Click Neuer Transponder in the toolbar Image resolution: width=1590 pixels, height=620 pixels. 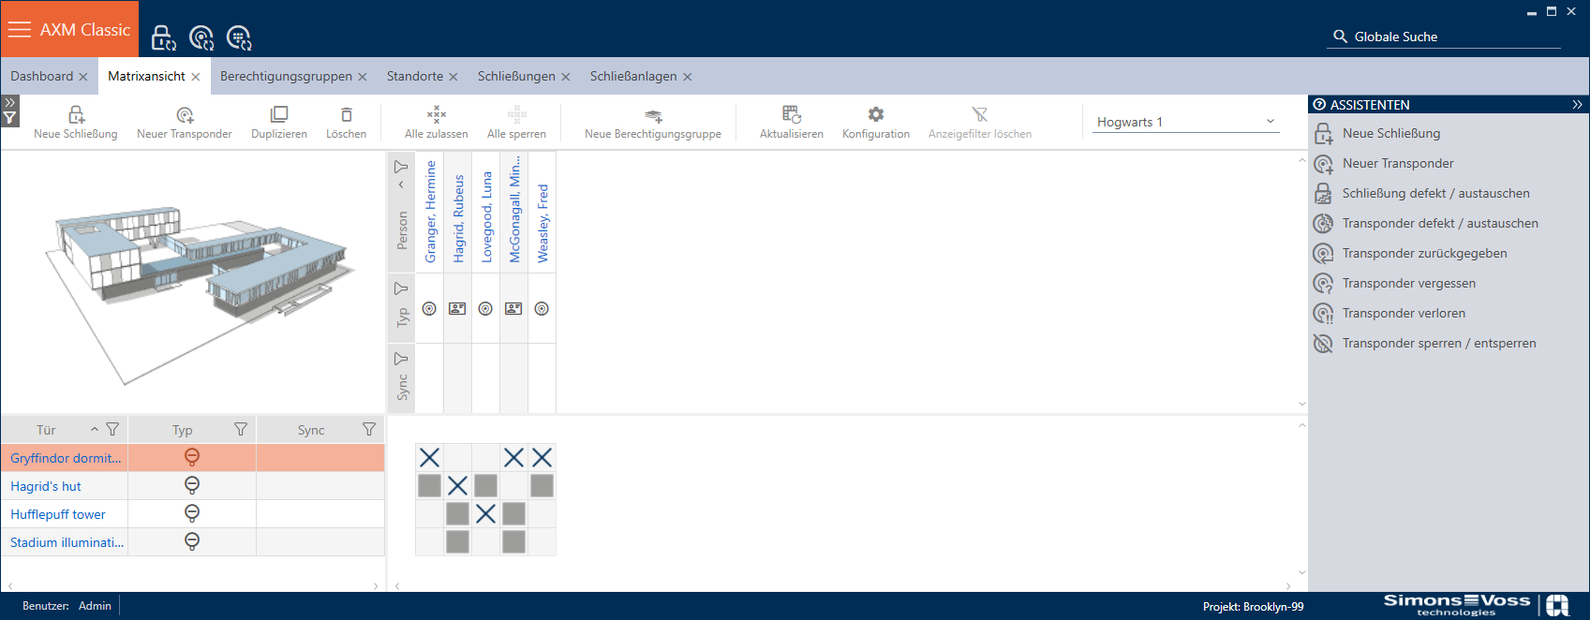pos(185,115)
